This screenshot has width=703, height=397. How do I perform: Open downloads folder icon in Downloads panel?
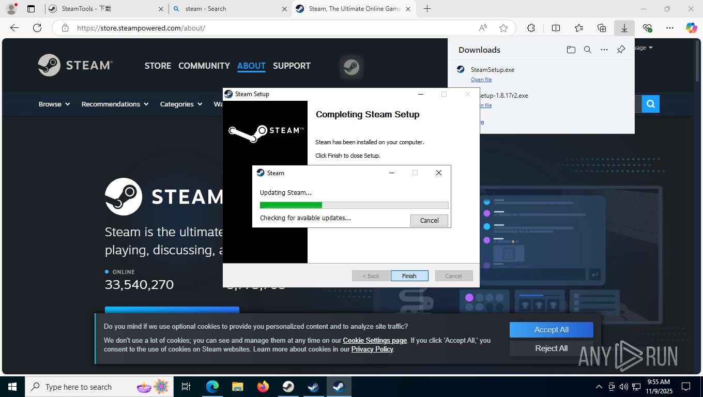point(571,50)
